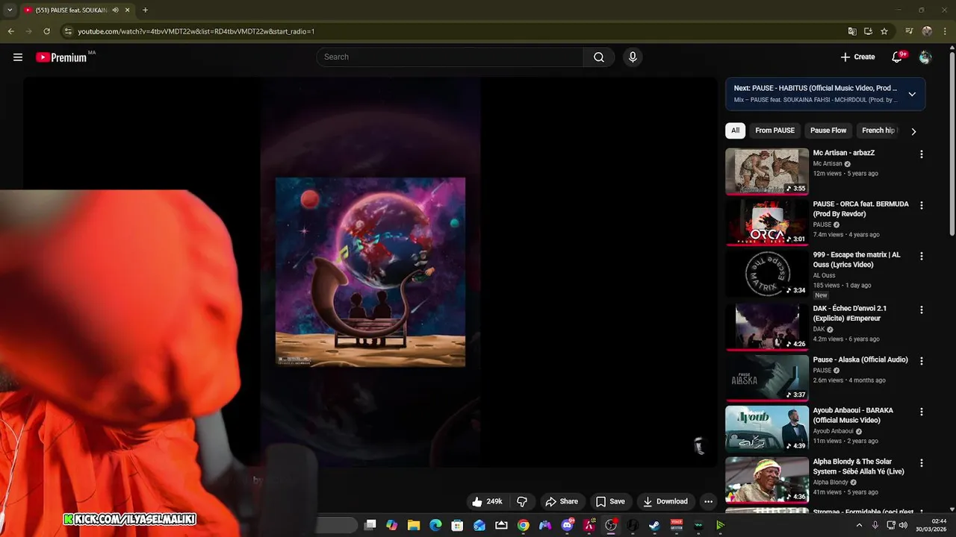The image size is (956, 537).
Task: Show more filter chips with right arrow
Action: 913,131
